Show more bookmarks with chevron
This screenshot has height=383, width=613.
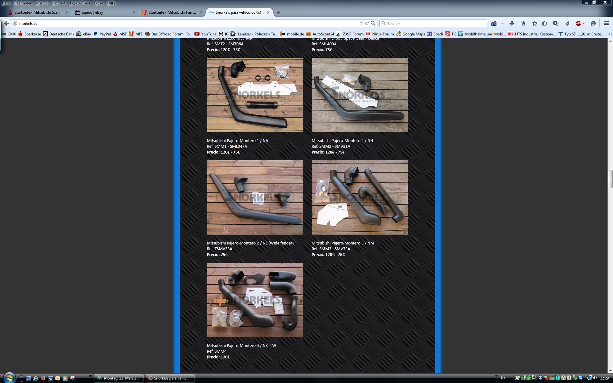(610, 34)
